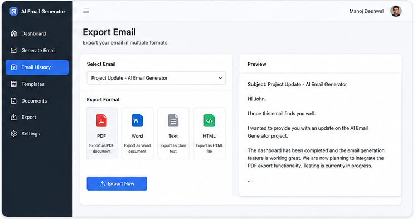The image size is (417, 219).
Task: Expand the Select Email dropdown chevron
Action: coord(220,78)
